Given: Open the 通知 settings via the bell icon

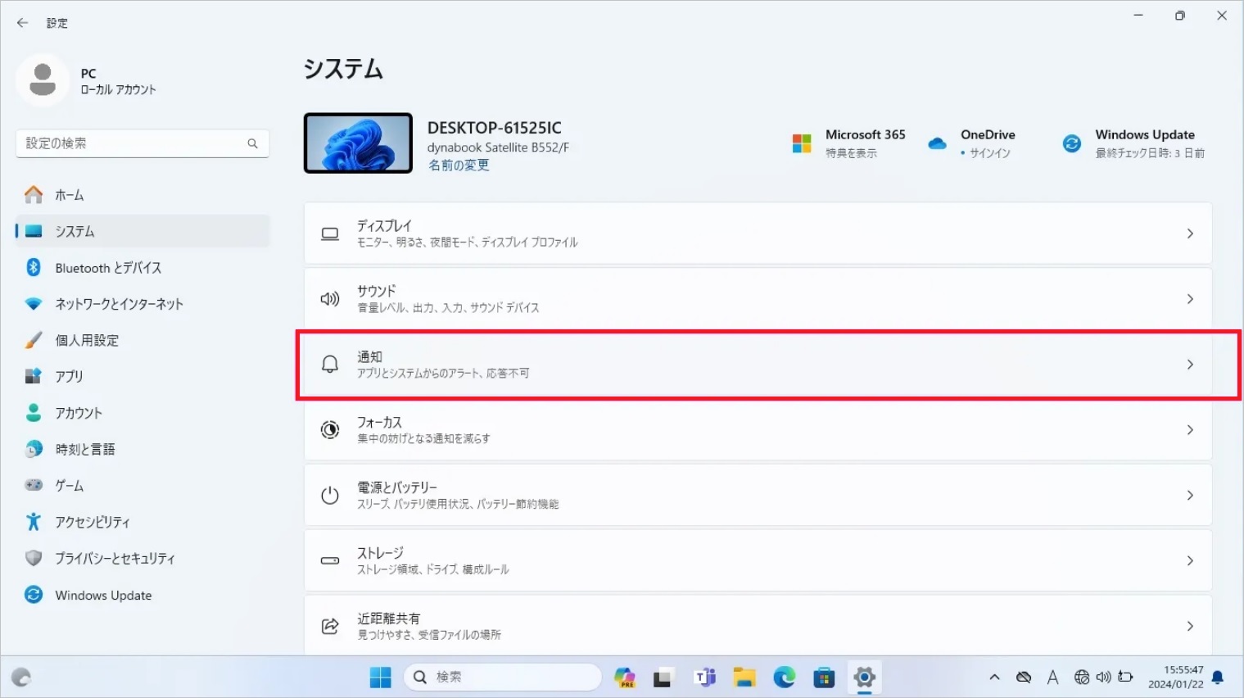Looking at the screenshot, I should 330,364.
